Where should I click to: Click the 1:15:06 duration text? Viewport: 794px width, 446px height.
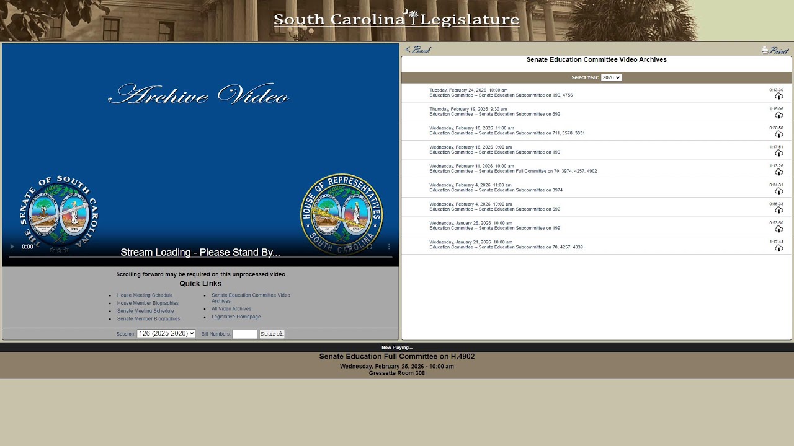(x=776, y=109)
